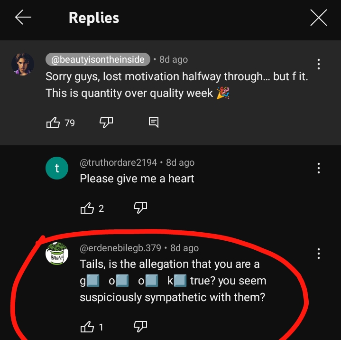Viewport: 341px width, 340px height.
Task: Open the three-dot menu for truthordare2194's reply
Action: [x=318, y=168]
